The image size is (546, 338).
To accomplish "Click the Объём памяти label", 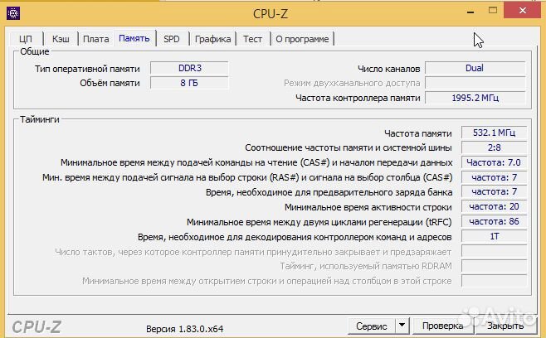I will (x=110, y=83).
